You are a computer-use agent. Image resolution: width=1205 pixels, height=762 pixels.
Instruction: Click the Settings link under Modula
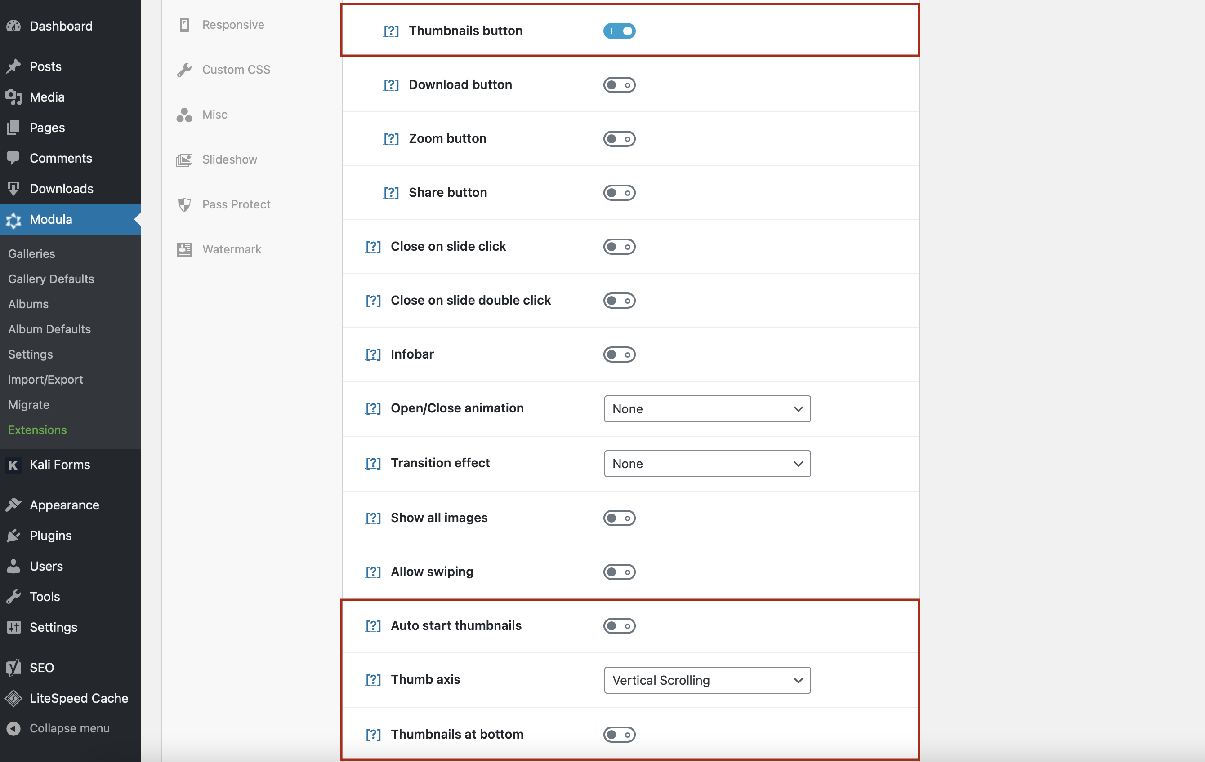click(x=30, y=354)
